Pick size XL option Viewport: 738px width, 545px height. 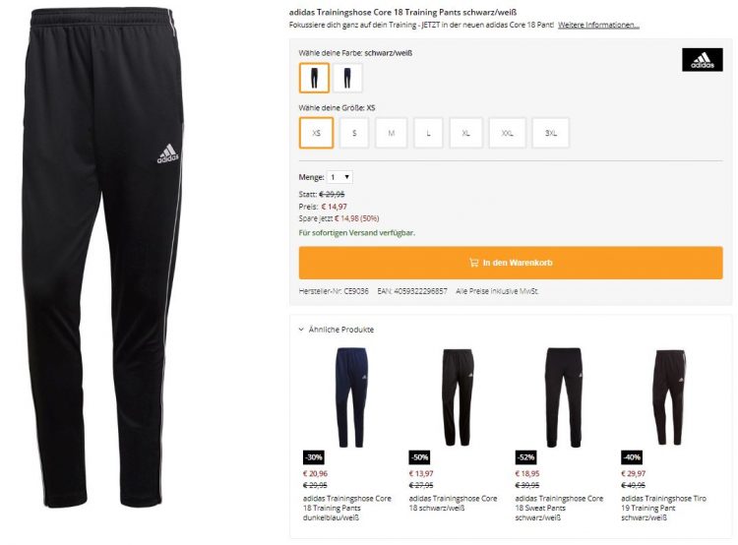(x=466, y=133)
